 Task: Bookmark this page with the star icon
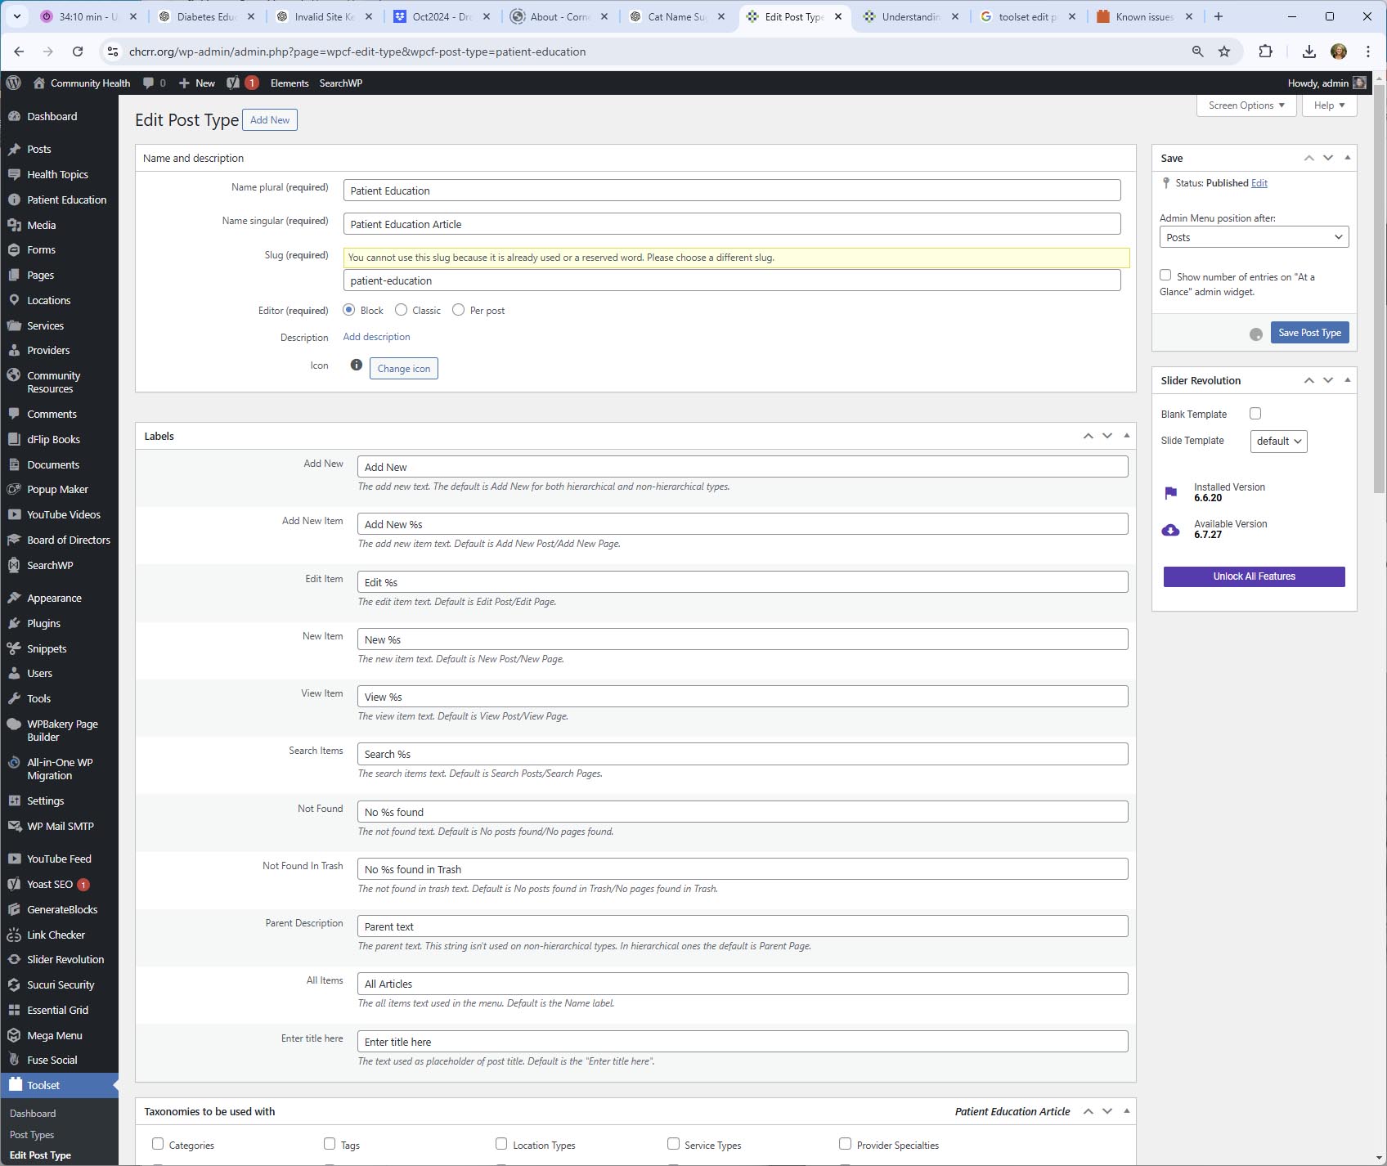point(1224,52)
